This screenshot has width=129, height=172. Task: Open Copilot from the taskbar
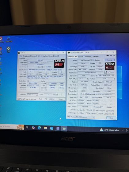(33, 128)
